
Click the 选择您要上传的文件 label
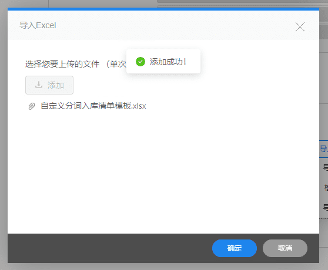point(62,64)
